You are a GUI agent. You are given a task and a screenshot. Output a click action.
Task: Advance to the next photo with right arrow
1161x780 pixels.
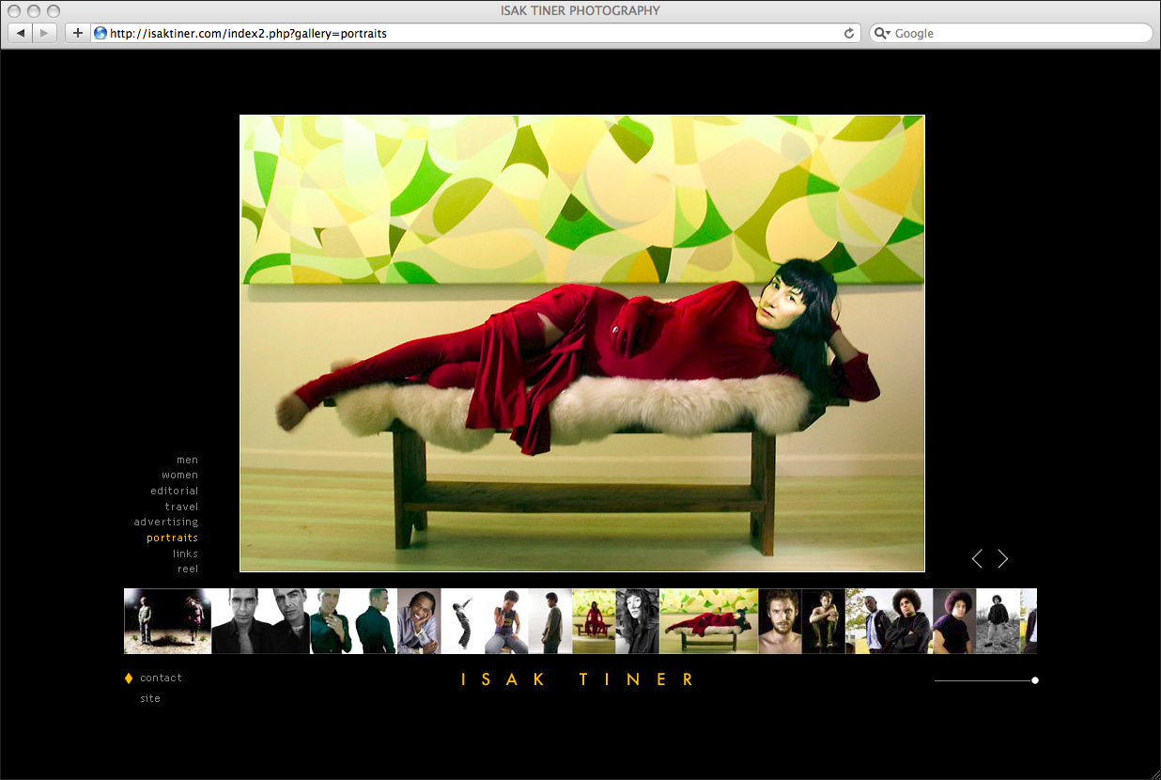point(1003,559)
